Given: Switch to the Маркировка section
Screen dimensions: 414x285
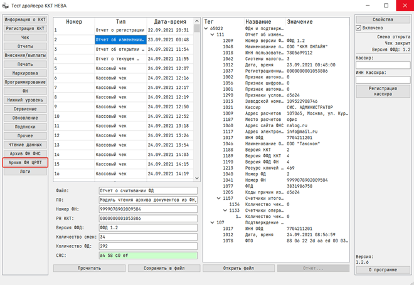Looking at the screenshot, I should click(x=25, y=73).
